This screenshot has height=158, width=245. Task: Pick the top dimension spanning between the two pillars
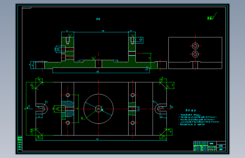[x=101, y=31]
